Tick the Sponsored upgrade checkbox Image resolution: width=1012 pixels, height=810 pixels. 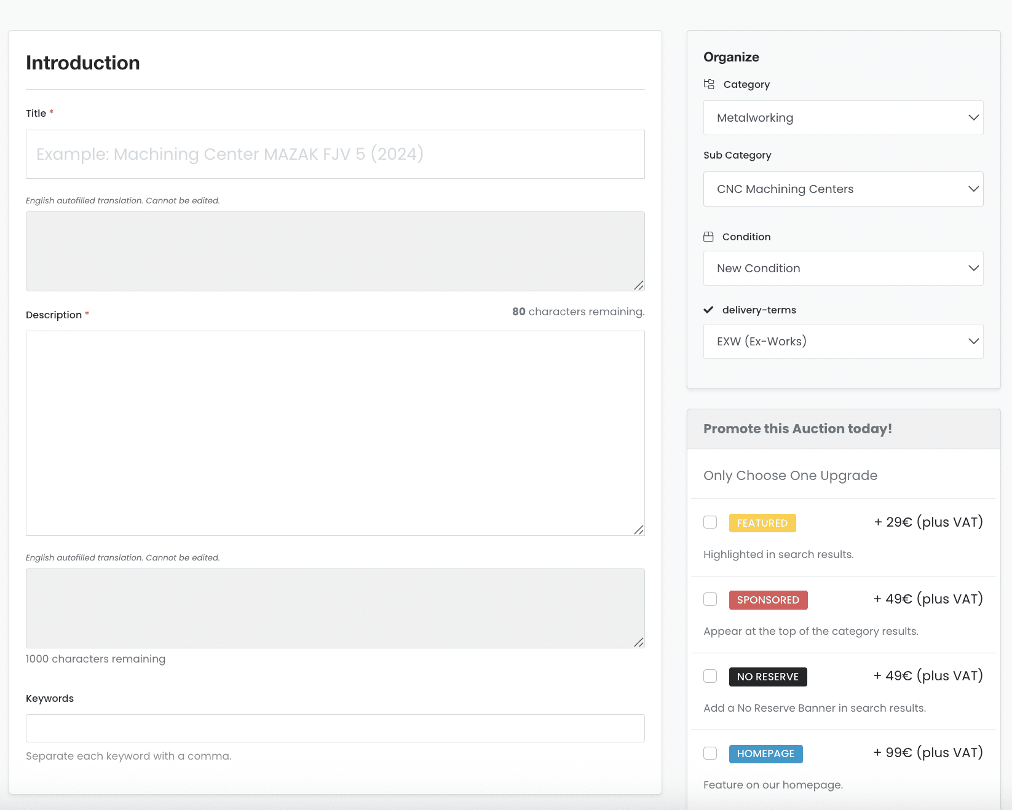pyautogui.click(x=710, y=599)
